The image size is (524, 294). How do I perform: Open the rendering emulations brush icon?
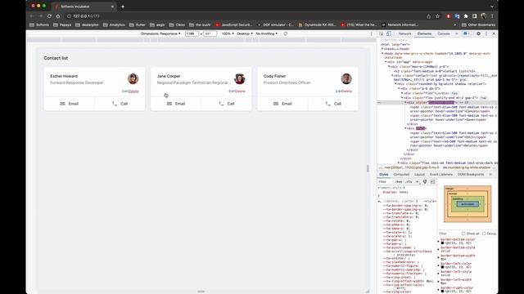tap(425, 181)
